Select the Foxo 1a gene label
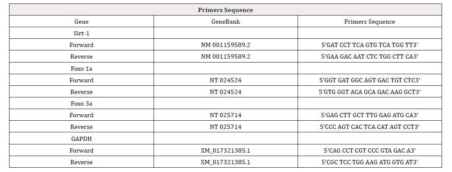452x172 pixels. point(82,69)
